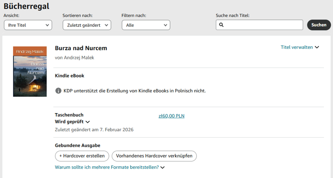Click the Bücherregal page heading
The width and height of the screenshot is (333, 178).
click(x=26, y=6)
